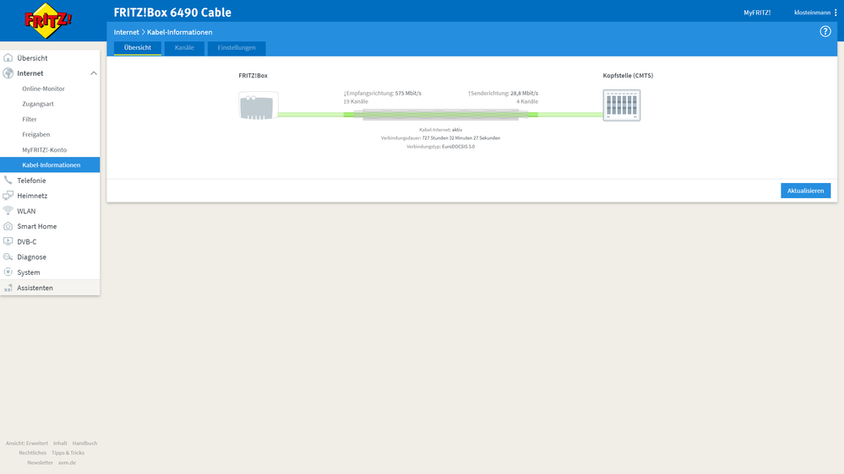
Task: Click Ansicht: Erweitert footer link
Action: [27, 444]
